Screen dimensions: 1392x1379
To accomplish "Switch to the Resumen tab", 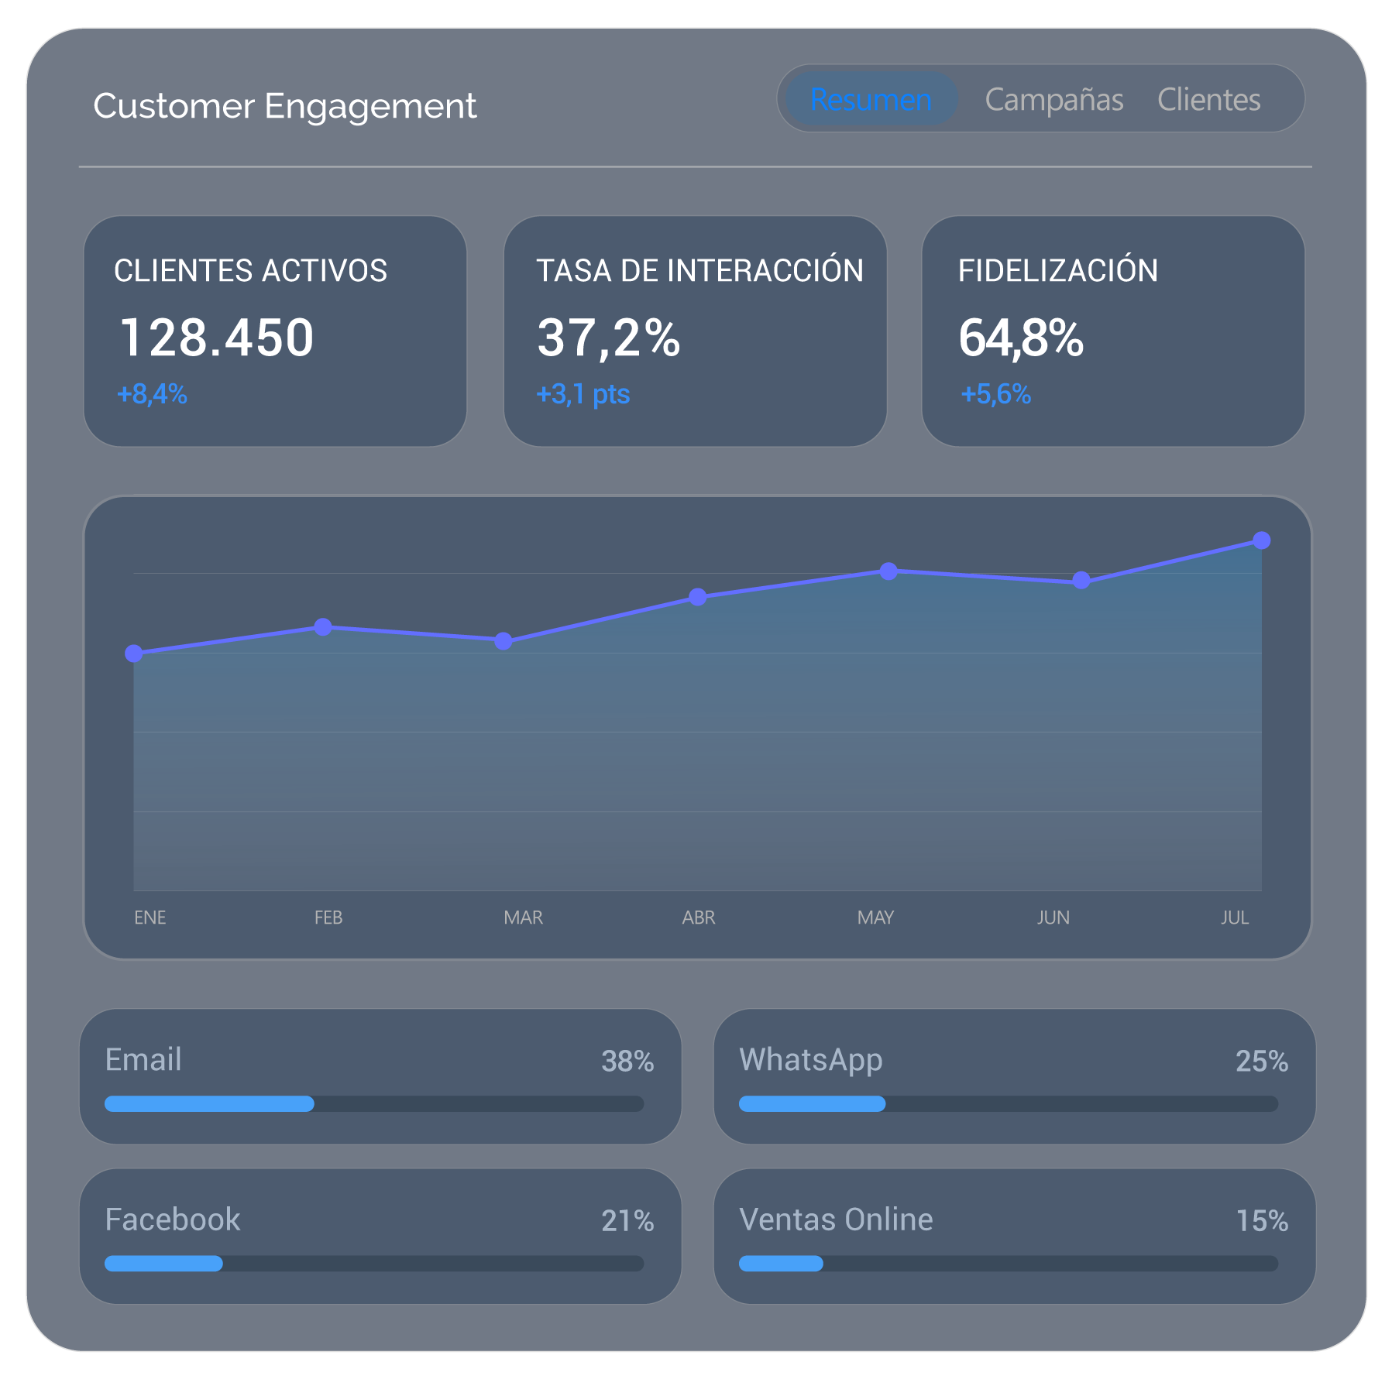I will [x=871, y=99].
